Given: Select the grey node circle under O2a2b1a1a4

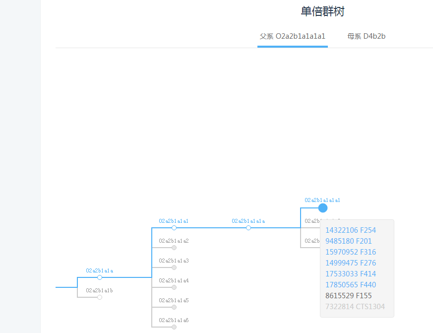Looking at the screenshot, I should pos(174,287).
